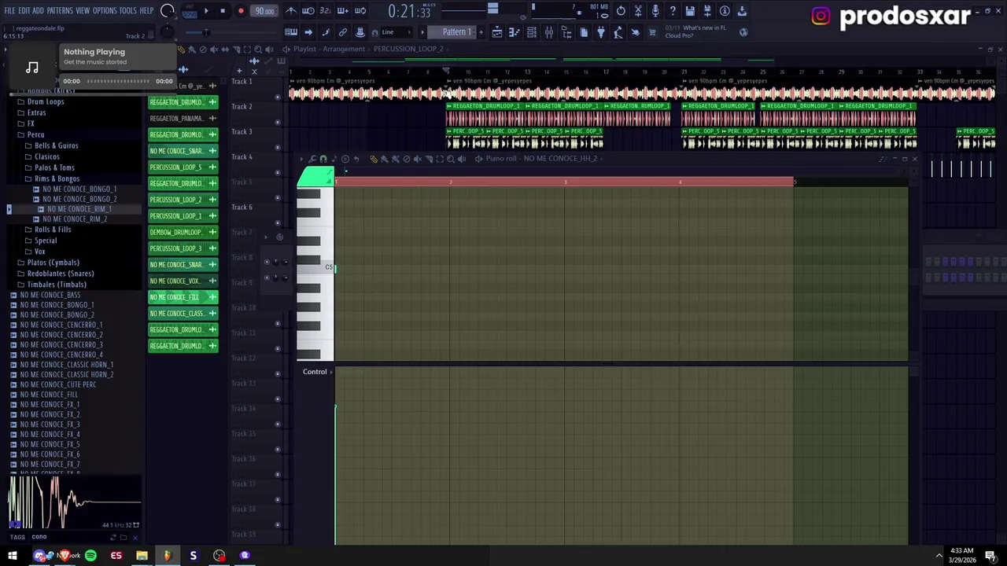The image size is (1007, 566).
Task: Open the Plugin picker plug icon
Action: tap(601, 32)
